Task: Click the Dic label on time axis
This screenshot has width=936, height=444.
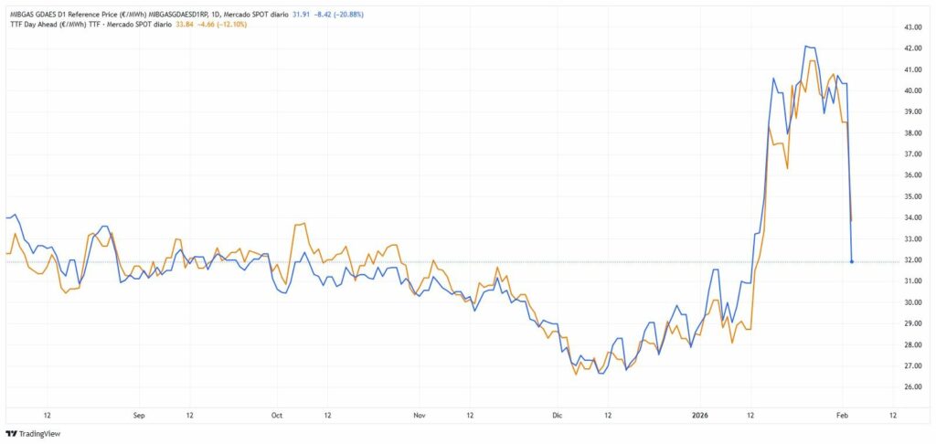Action: coord(557,414)
